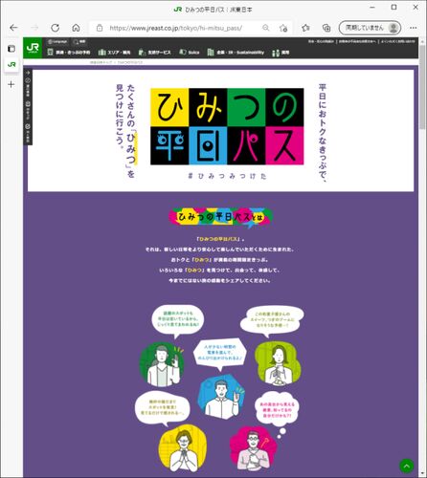
Task: Open the site search magnifier in header
Action: pos(79,41)
